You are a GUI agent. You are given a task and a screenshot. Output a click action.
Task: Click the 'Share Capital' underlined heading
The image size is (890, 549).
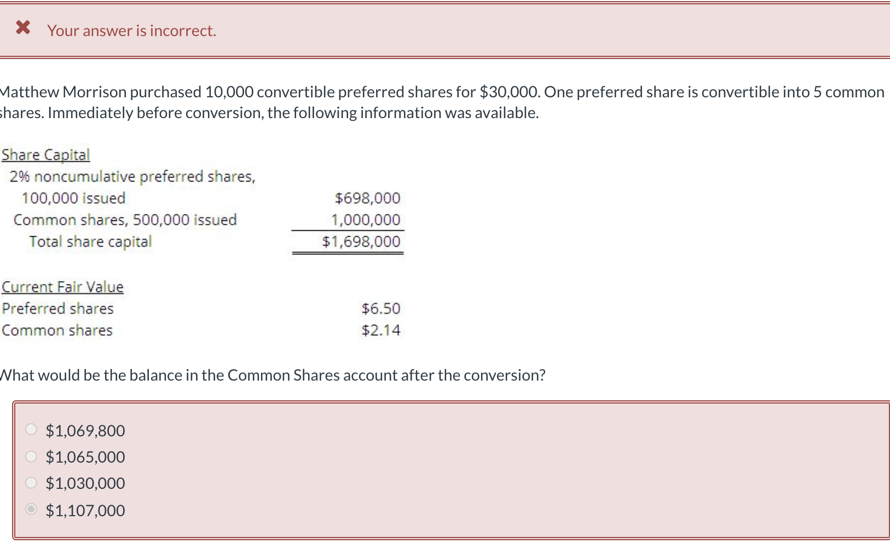pyautogui.click(x=45, y=155)
